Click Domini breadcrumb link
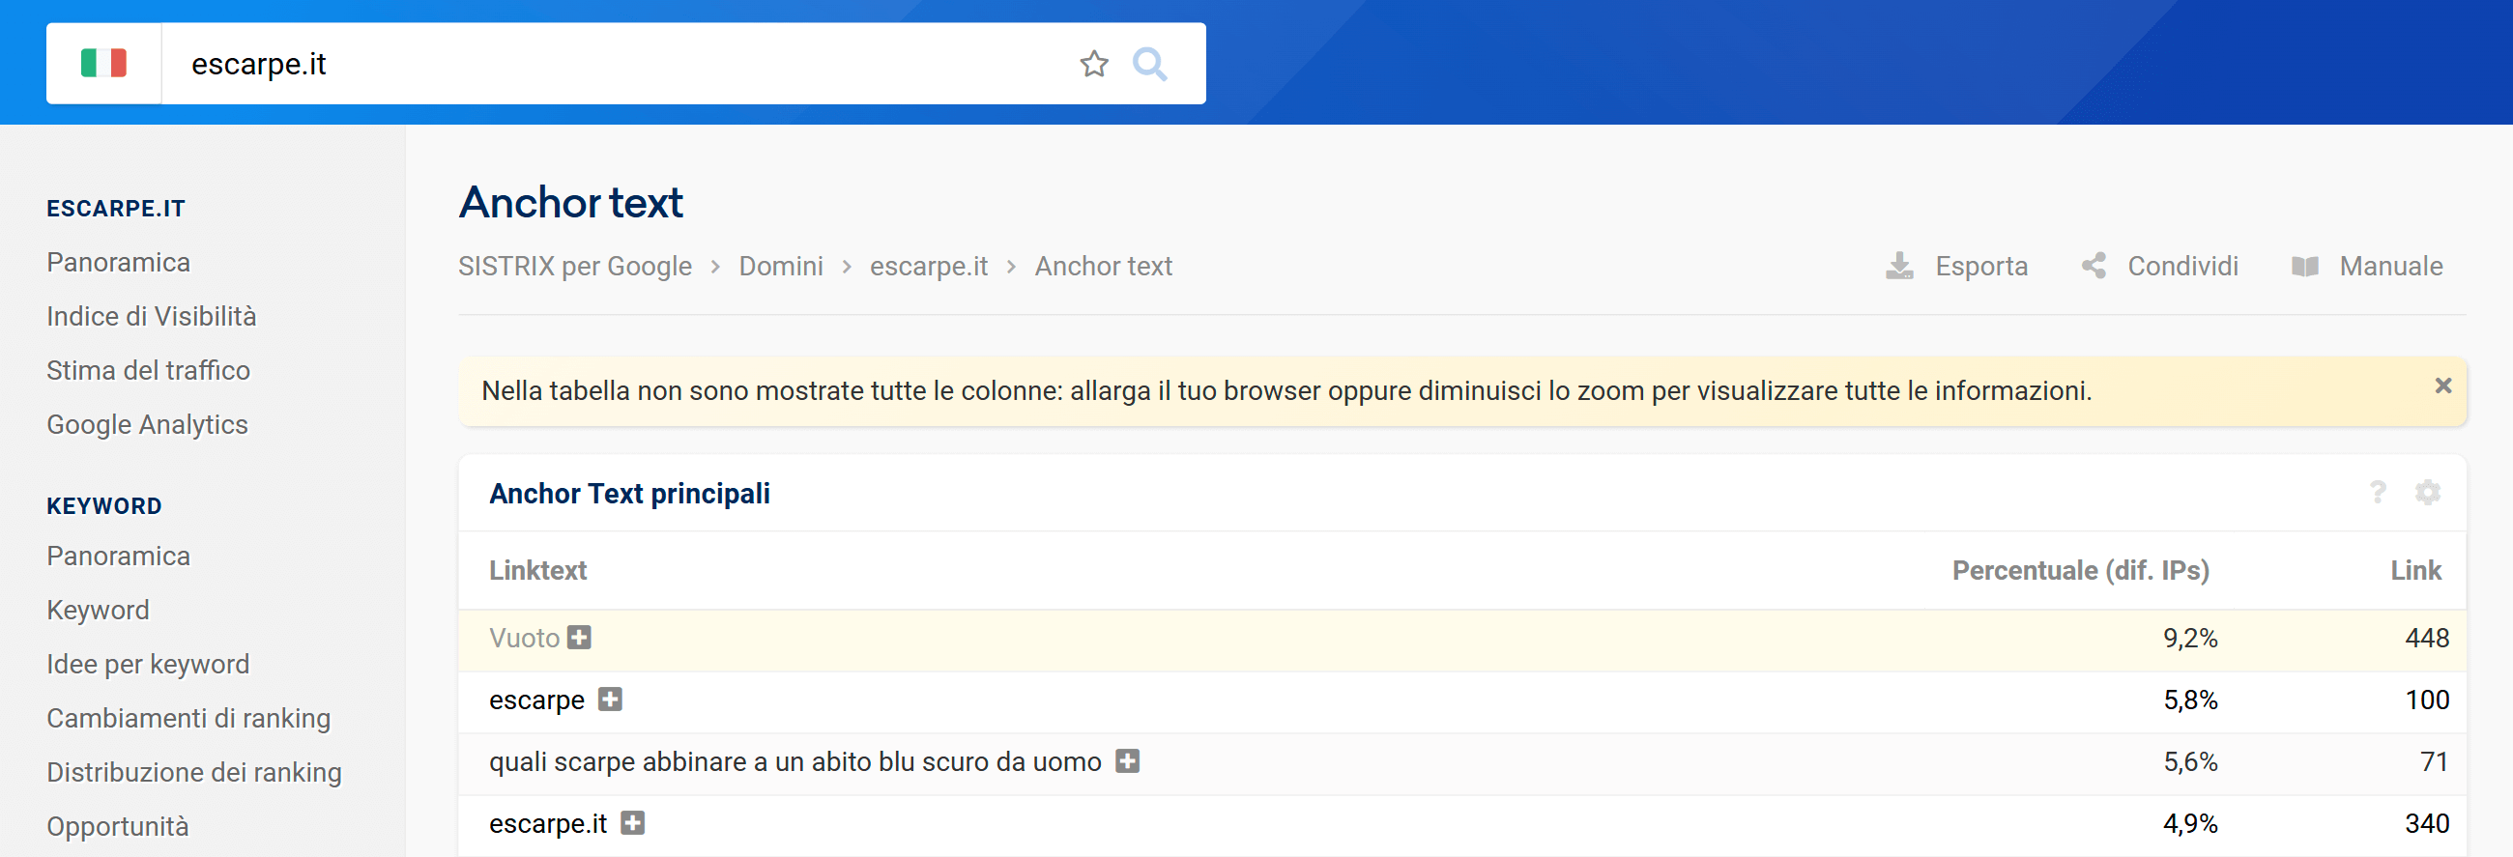This screenshot has height=857, width=2513. 780,266
